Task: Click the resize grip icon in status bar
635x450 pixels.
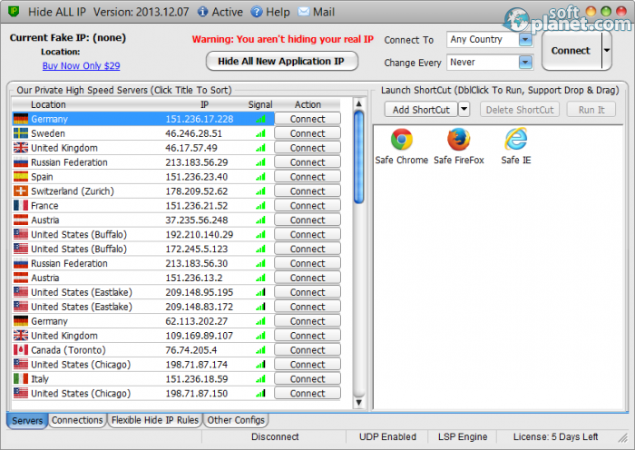Action: 622,437
